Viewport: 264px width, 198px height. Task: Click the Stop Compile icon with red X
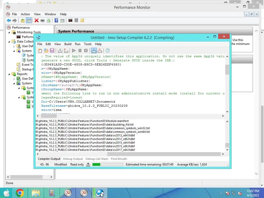pos(66,51)
